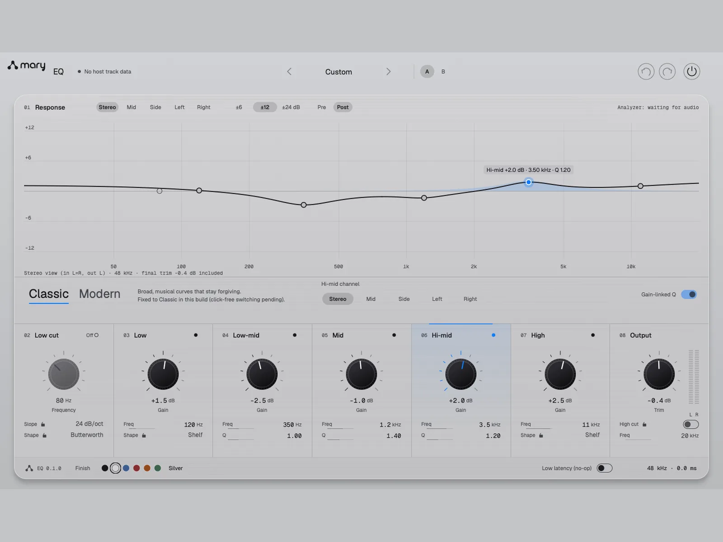Go to next preset with right chevron

click(x=388, y=71)
